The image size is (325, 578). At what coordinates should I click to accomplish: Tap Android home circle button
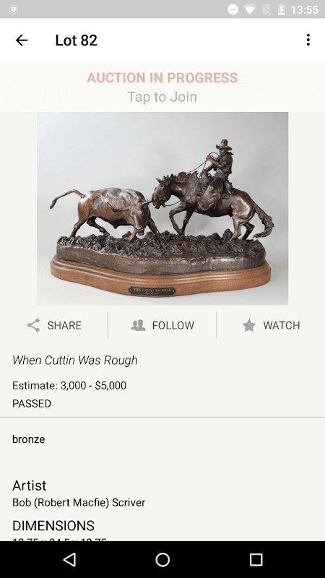(162, 559)
